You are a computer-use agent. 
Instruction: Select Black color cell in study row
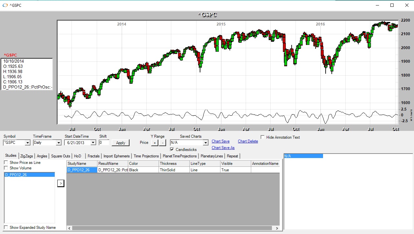tap(143, 170)
